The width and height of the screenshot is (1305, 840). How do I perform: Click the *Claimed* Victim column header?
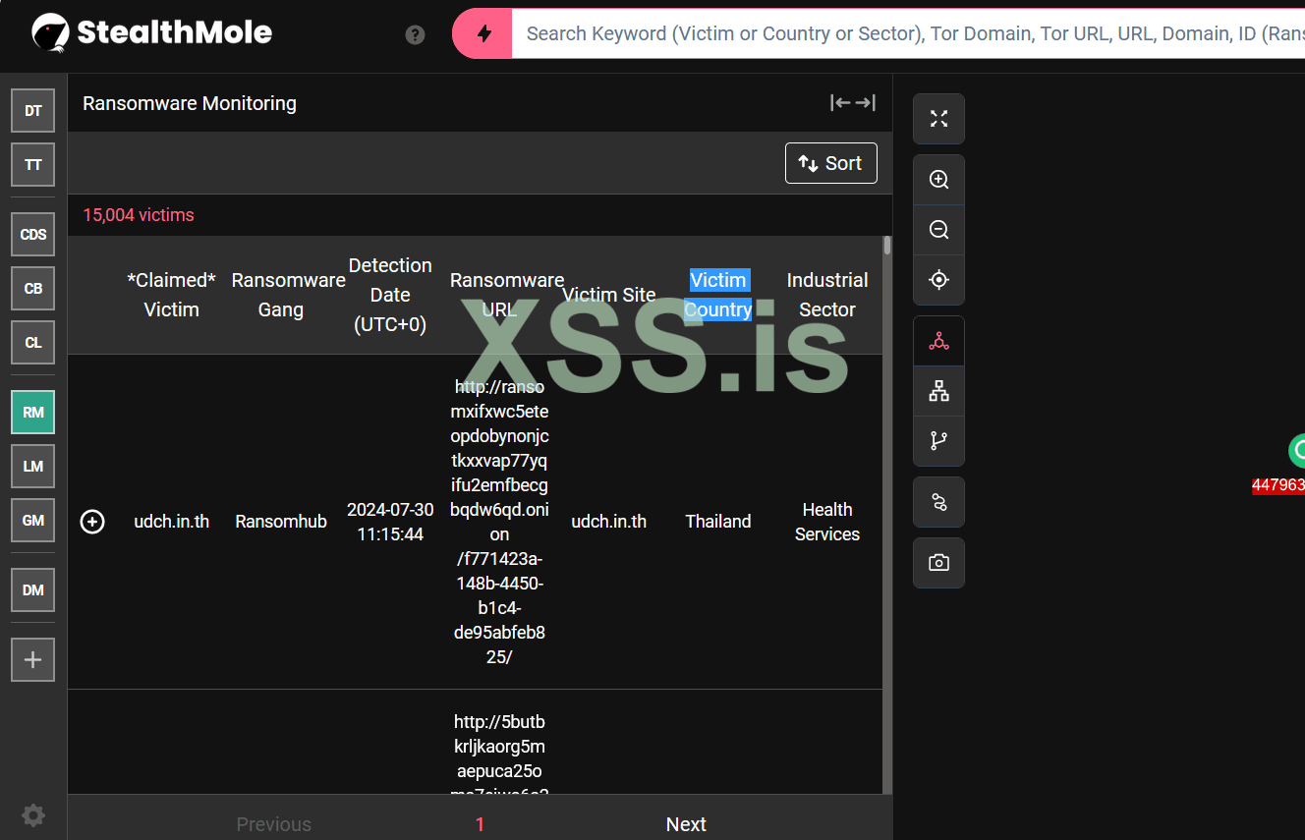pos(172,295)
